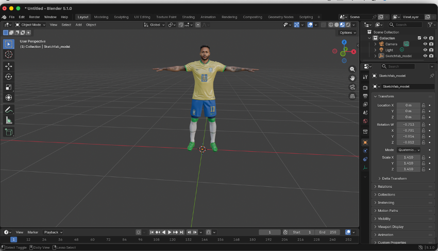This screenshot has height=251, width=438.
Task: Toggle camera view in the viewport
Action: pyautogui.click(x=352, y=87)
